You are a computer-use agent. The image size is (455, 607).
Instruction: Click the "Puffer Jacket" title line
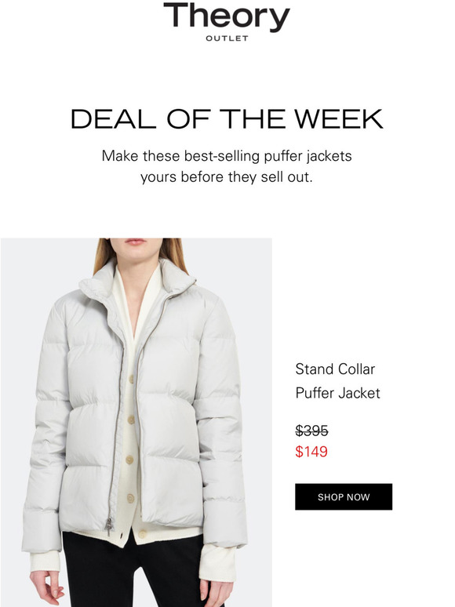point(337,393)
